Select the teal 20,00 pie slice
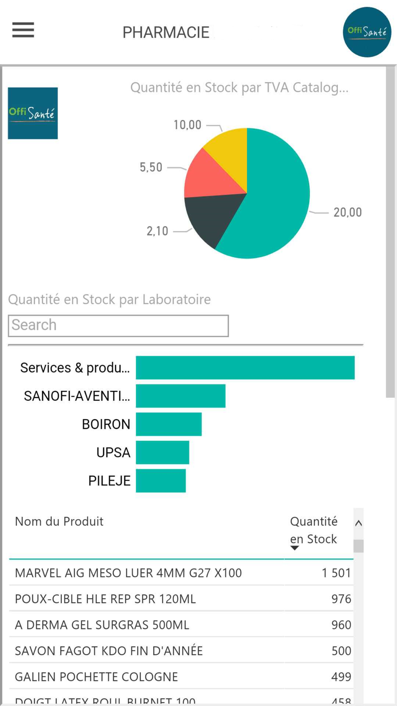 tap(274, 199)
